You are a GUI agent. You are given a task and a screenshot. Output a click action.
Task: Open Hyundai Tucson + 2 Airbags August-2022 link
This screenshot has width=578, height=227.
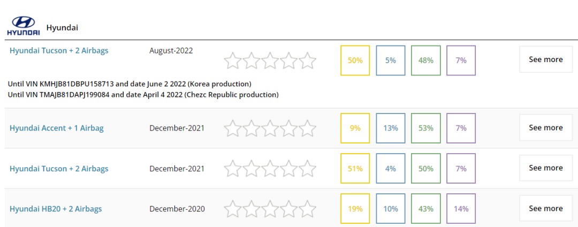pyautogui.click(x=59, y=51)
